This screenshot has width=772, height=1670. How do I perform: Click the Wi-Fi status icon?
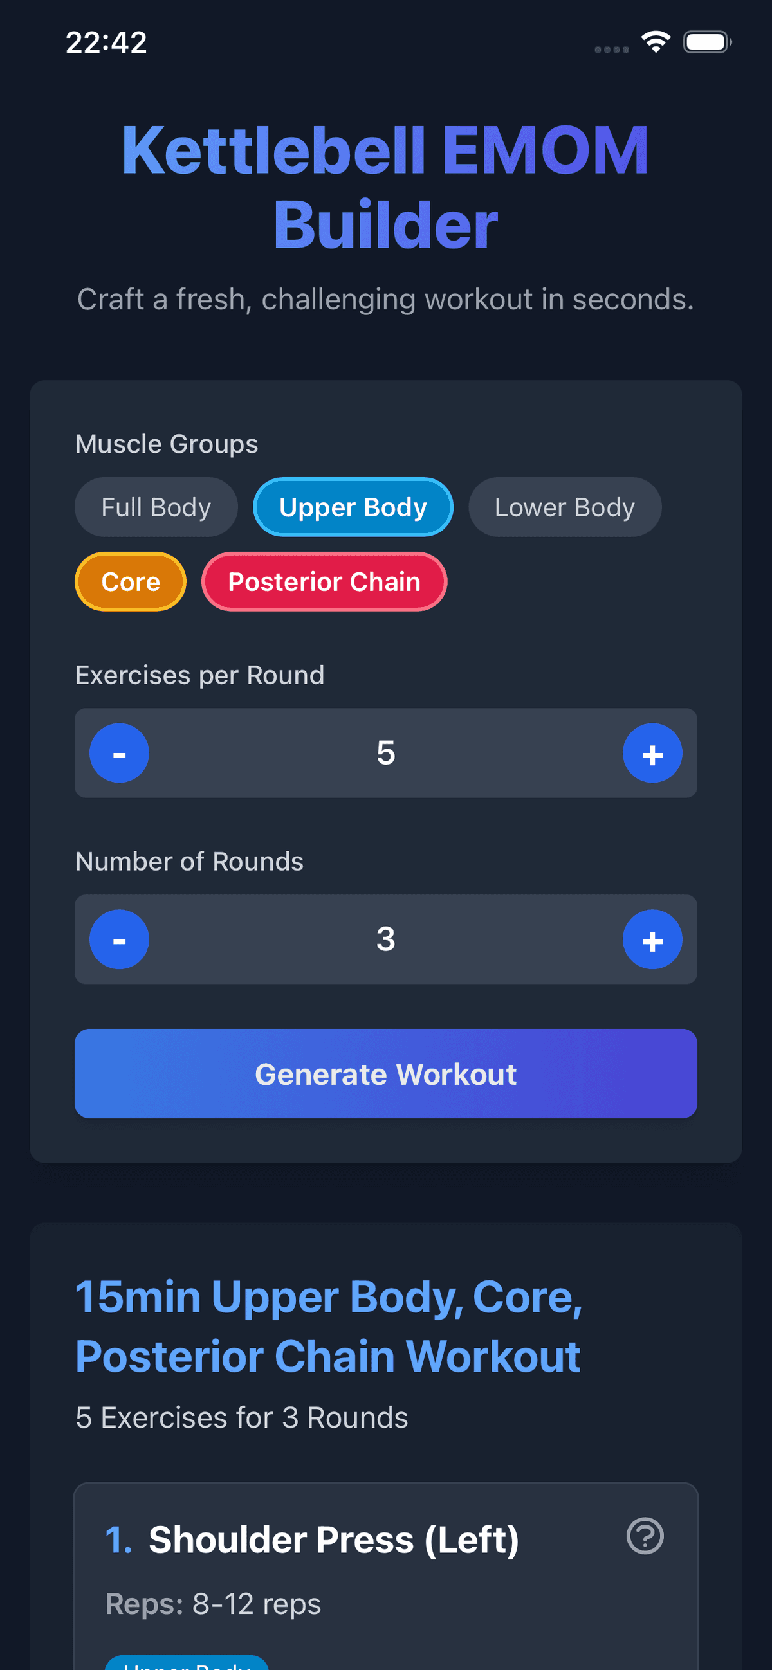(x=654, y=42)
